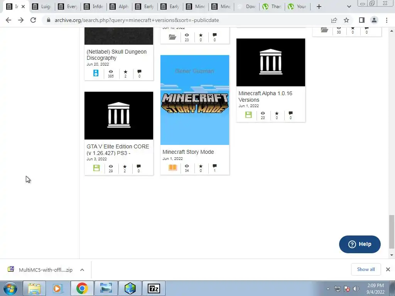Click software floppy icon on GTA V card
Viewport: 395px width, 296px height.
tap(96, 168)
